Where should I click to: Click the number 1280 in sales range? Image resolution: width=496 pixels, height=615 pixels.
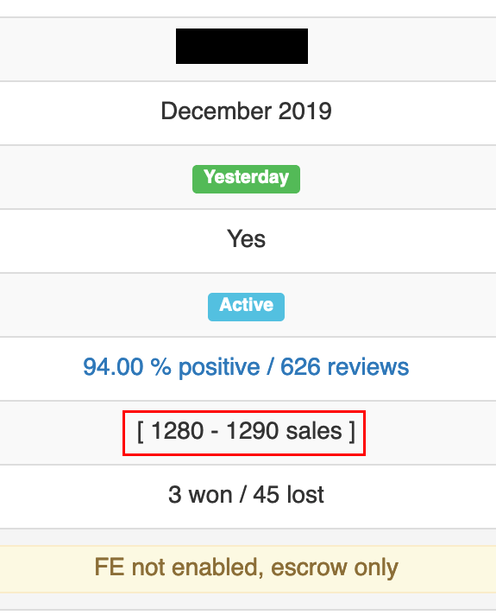177,431
